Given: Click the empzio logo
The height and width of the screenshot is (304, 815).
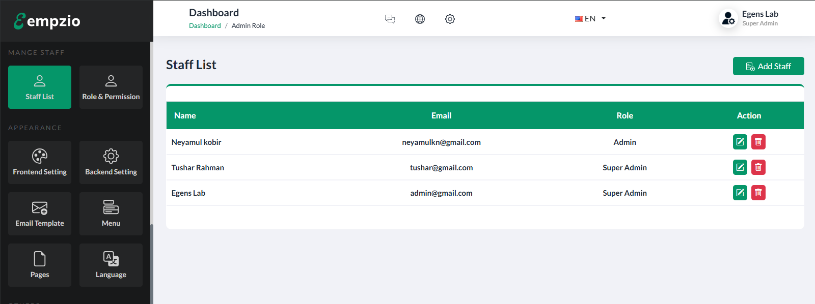Looking at the screenshot, I should click(47, 21).
